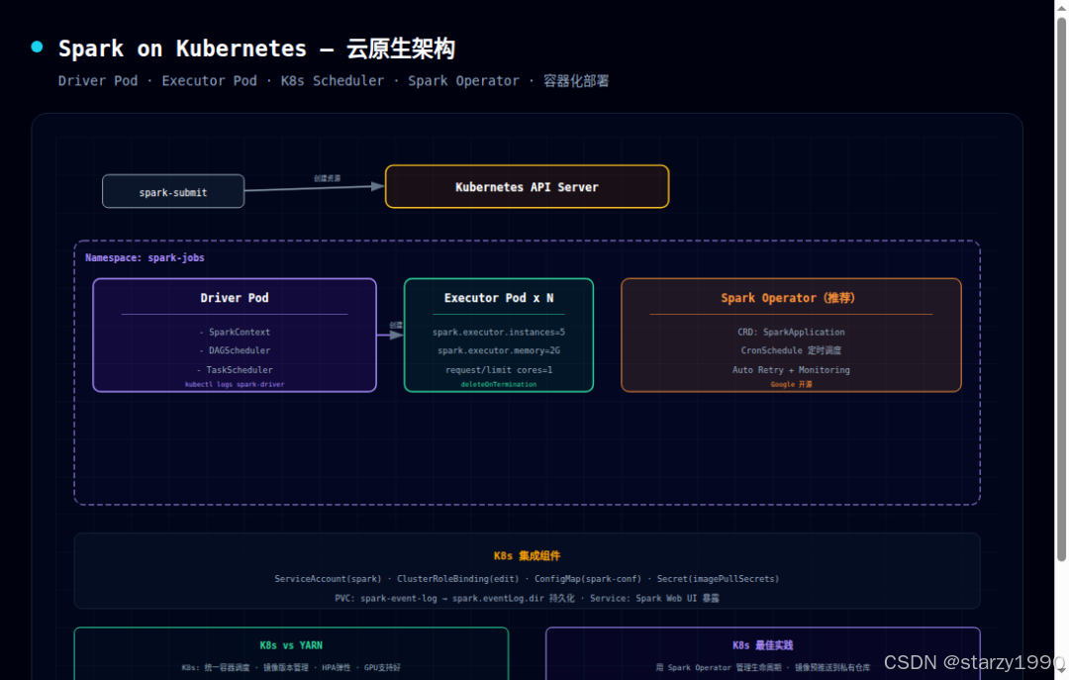Viewport: 1069px width, 680px height.
Task: Click the Spark Operator card title
Action: (788, 298)
